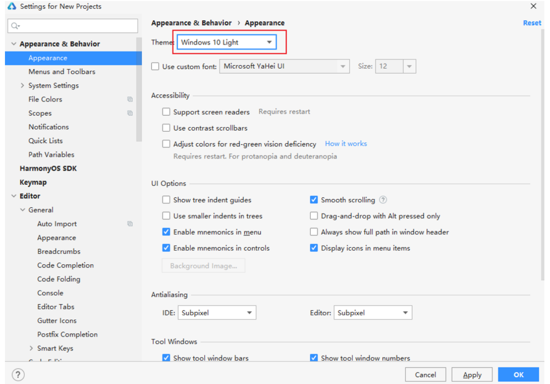Viewport: 550px width, 384px height.
Task: Enable Support screen readers
Action: [166, 112]
